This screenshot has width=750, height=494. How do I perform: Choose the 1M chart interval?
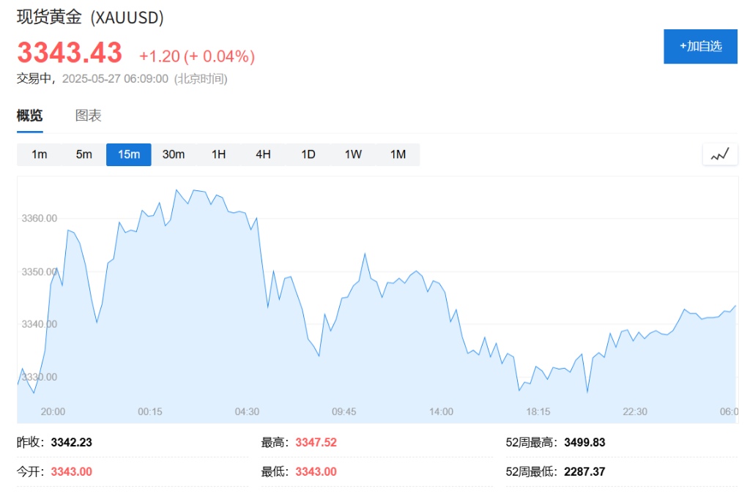coord(398,154)
